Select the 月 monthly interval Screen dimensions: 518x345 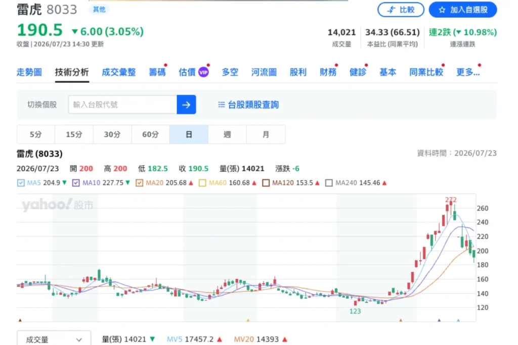coord(266,134)
